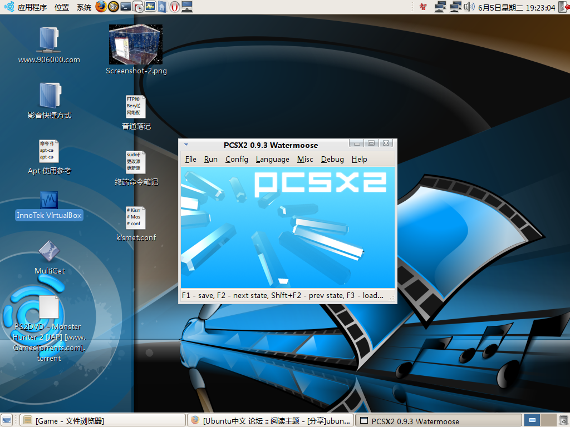Maximize the PCSX2 window

click(371, 143)
